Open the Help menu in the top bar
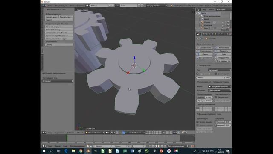The height and width of the screenshot is (154, 273). pos(80,6)
